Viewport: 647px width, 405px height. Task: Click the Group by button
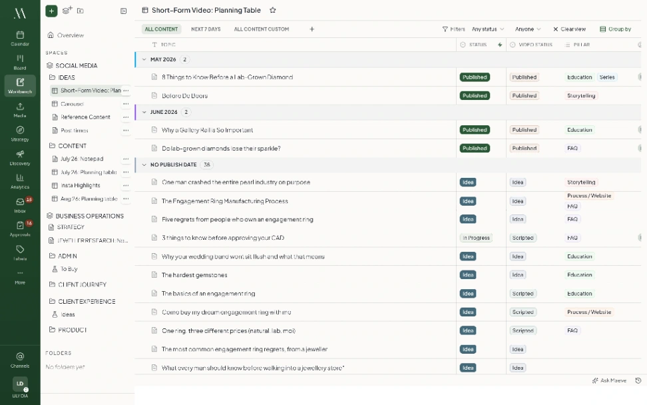(x=615, y=29)
